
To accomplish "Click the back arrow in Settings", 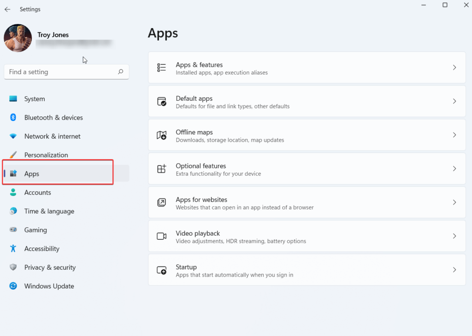I will 7,9.
